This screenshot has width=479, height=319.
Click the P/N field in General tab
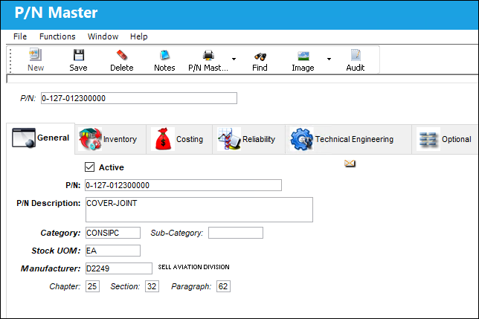183,185
